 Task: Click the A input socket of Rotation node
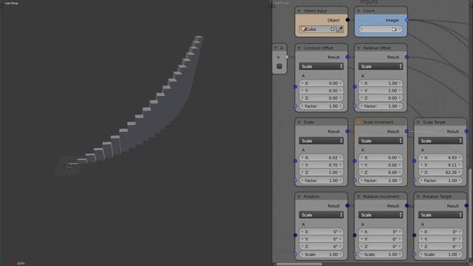click(x=296, y=235)
